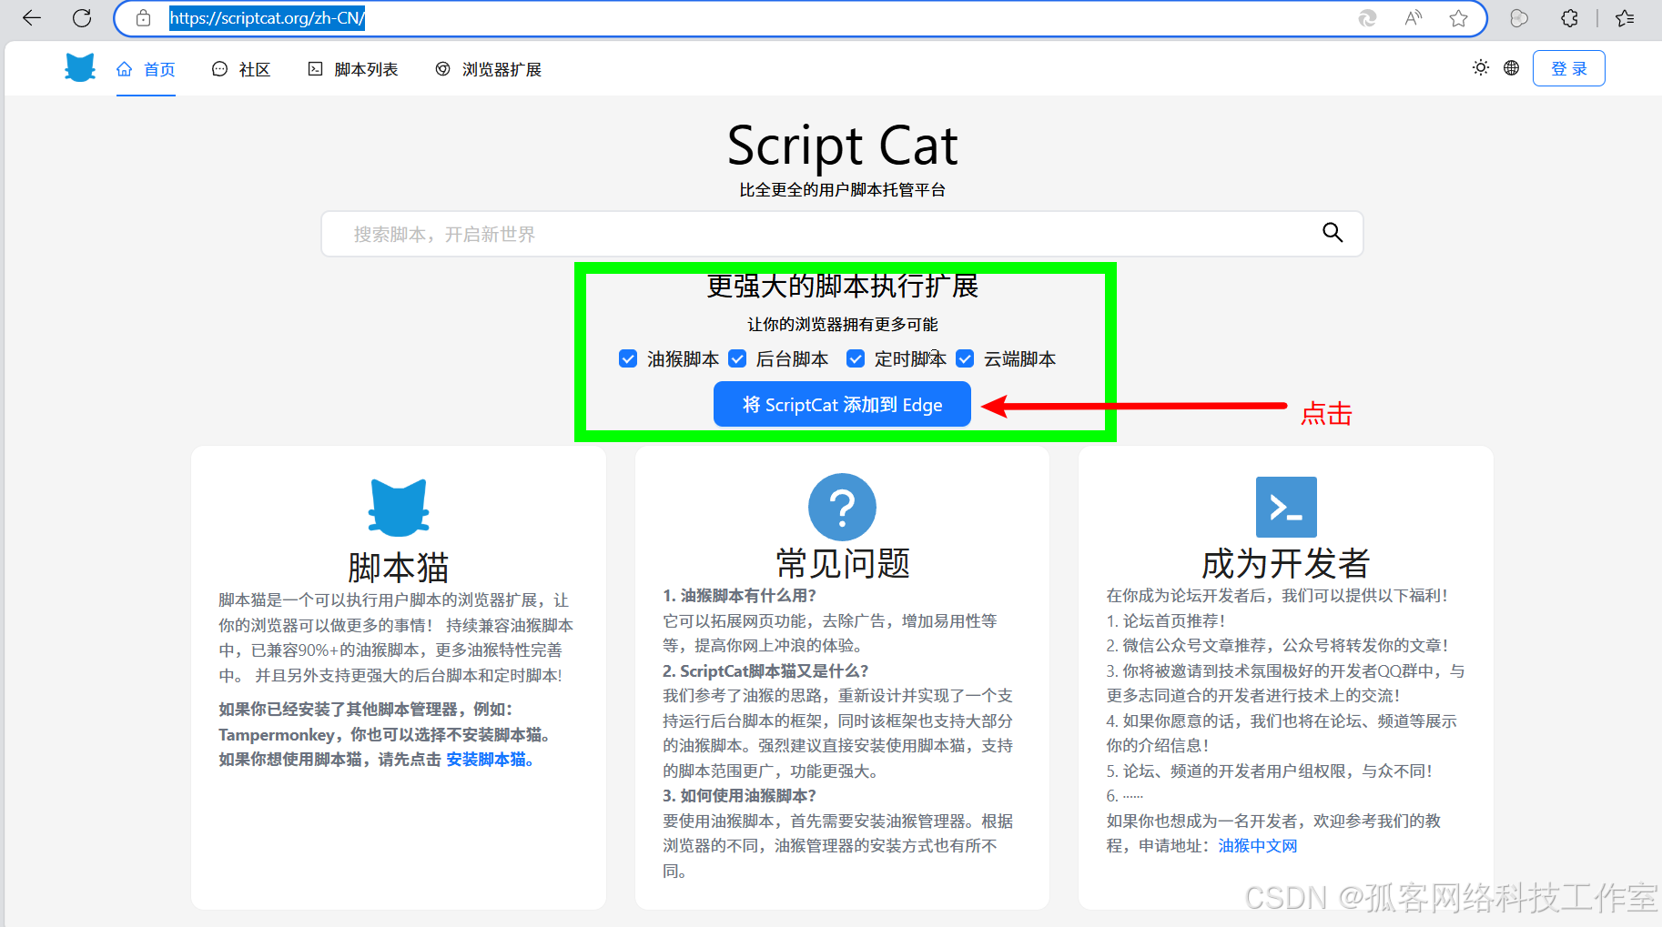This screenshot has height=927, width=1662.
Task: Open the 脚本列表 nav item
Action: pos(353,69)
